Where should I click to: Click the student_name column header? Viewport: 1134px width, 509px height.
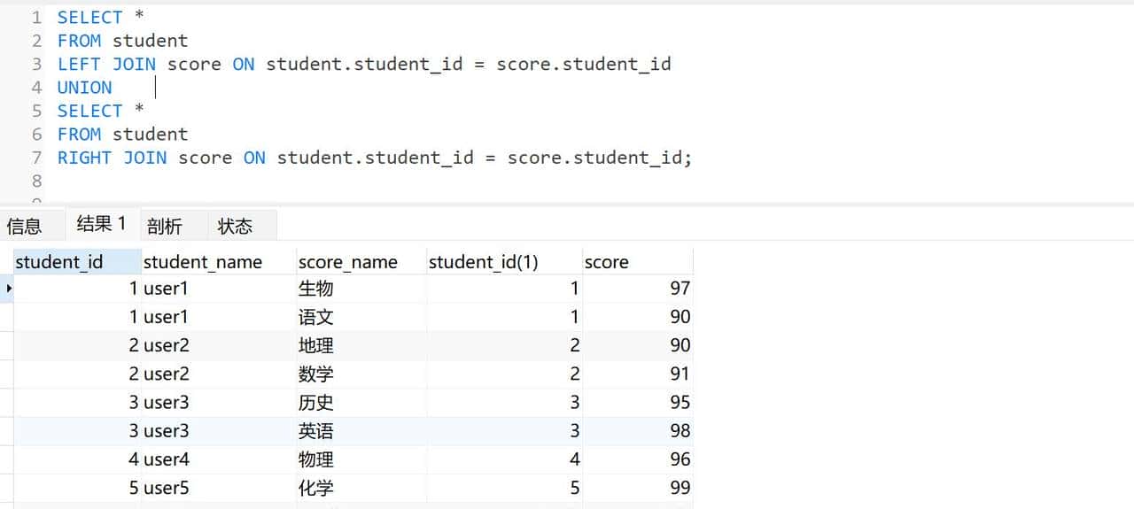tap(219, 262)
